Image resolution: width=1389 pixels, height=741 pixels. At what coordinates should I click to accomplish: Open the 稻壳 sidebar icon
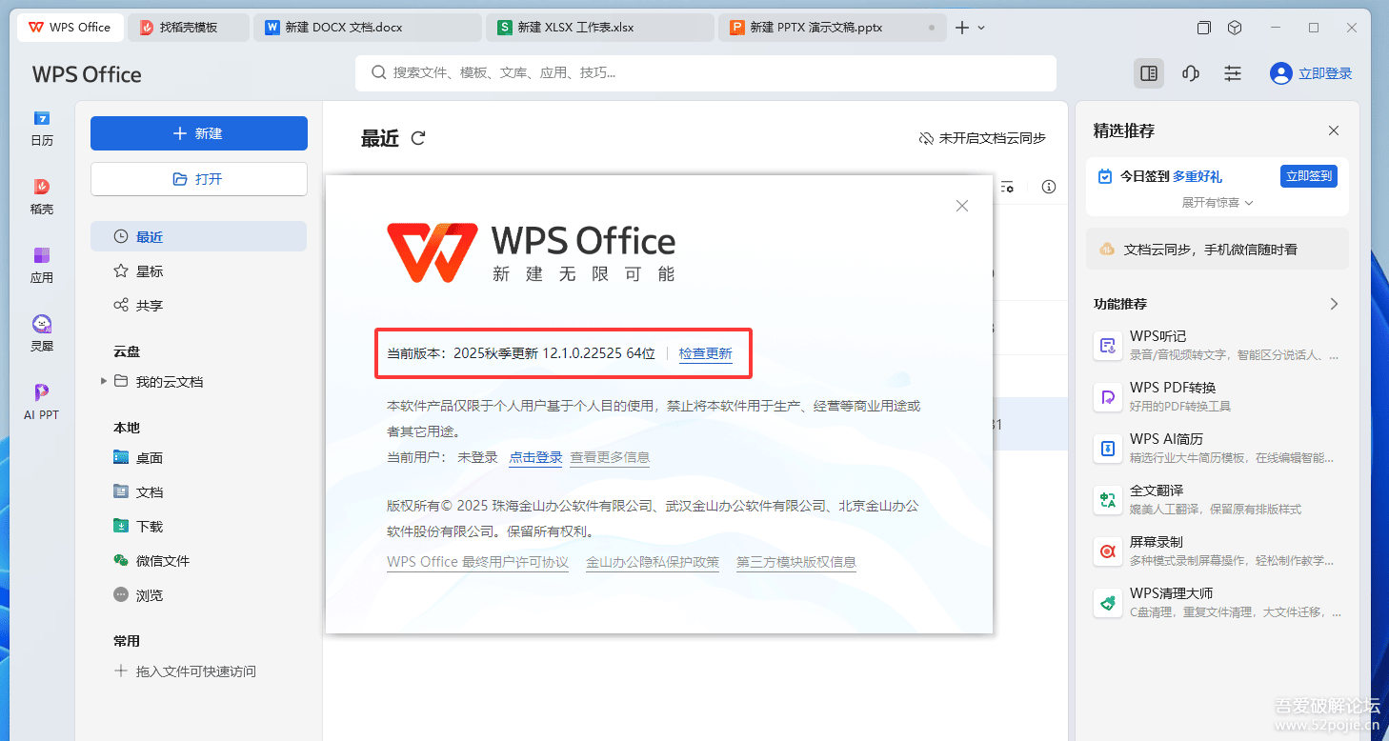pyautogui.click(x=42, y=196)
